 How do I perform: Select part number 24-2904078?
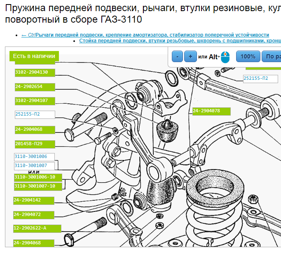pos(211,111)
